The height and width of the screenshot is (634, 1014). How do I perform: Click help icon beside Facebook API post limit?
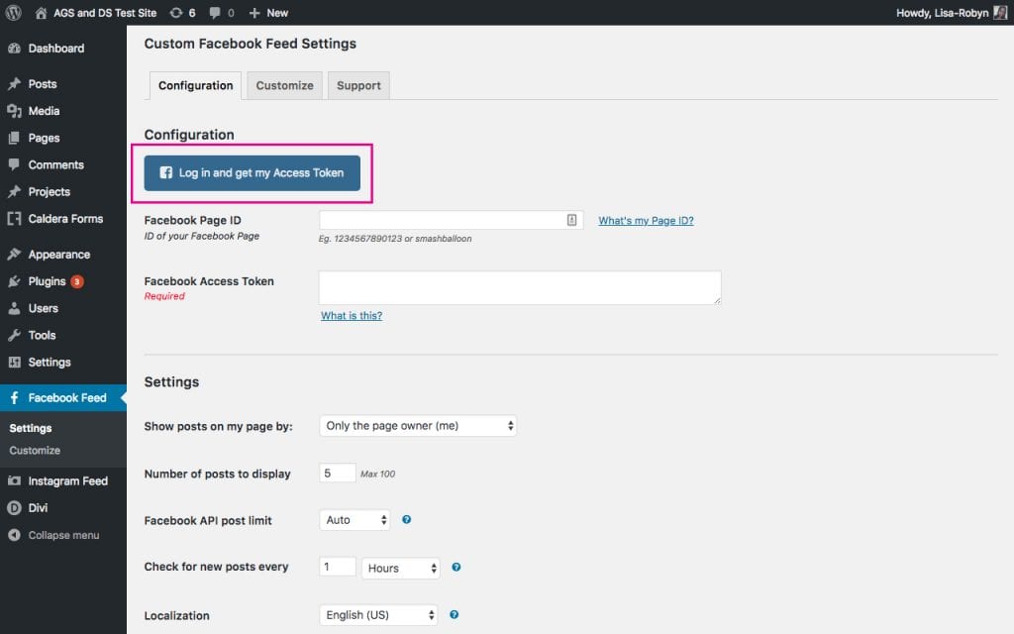[x=406, y=519]
